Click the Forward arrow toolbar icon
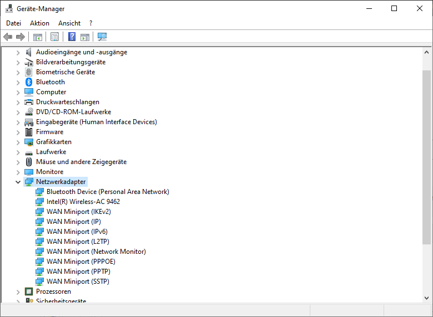 21,37
